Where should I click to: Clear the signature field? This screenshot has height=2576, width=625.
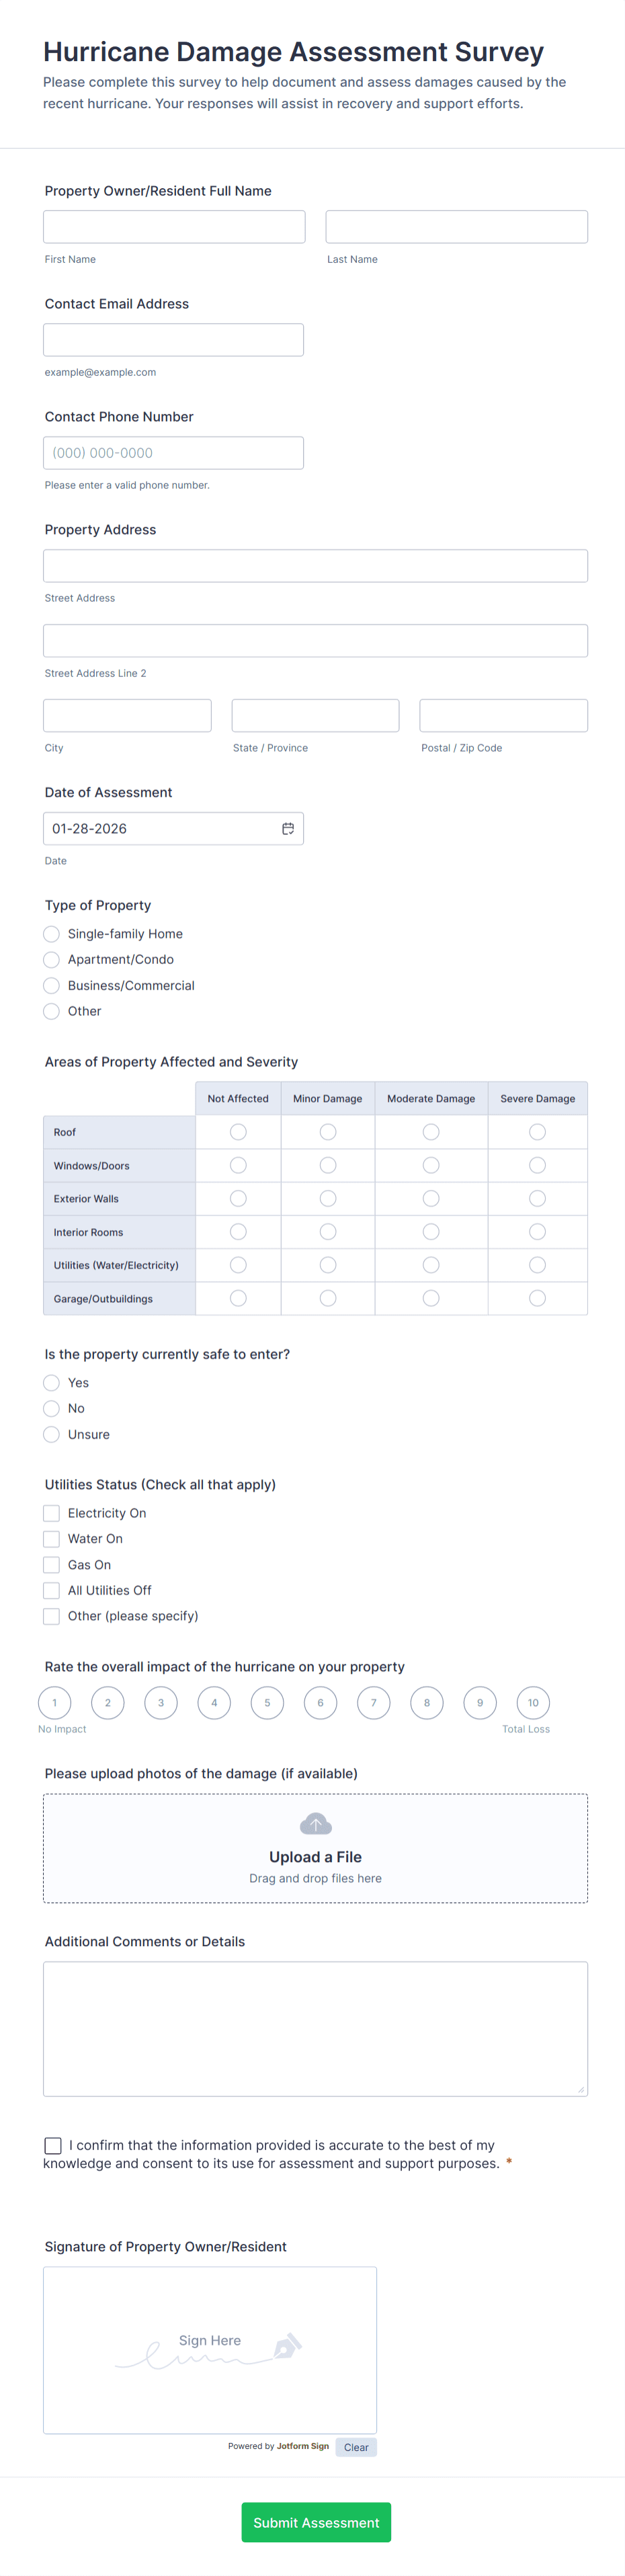pyautogui.click(x=356, y=2447)
